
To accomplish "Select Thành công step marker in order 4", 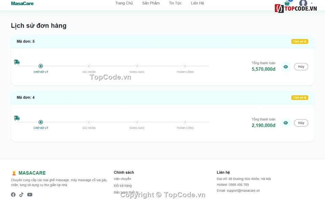I will coord(185,122).
